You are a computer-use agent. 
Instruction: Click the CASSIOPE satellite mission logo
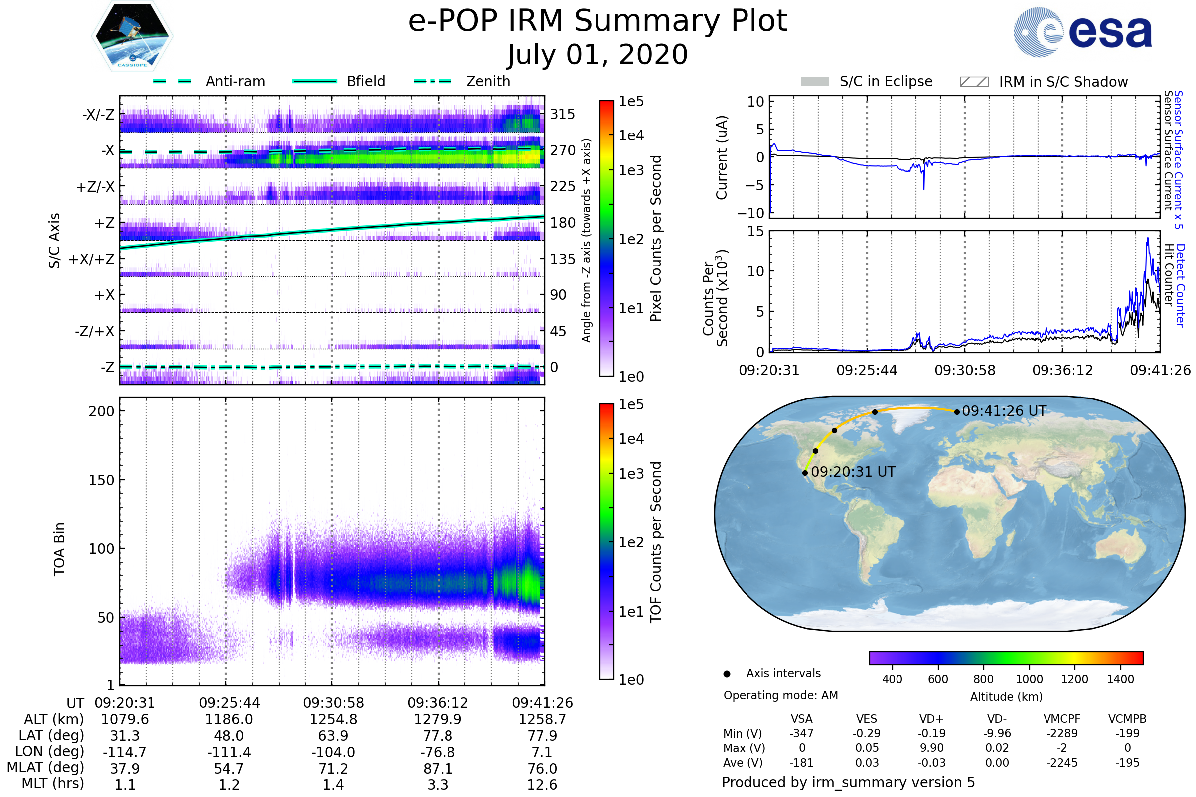tap(132, 36)
